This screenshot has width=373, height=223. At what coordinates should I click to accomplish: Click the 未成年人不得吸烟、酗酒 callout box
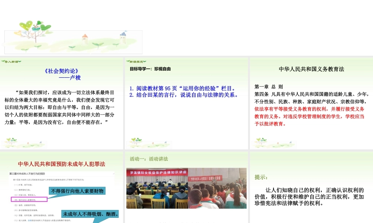coord(90,214)
